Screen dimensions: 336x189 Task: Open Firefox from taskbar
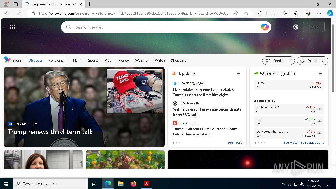134,184
